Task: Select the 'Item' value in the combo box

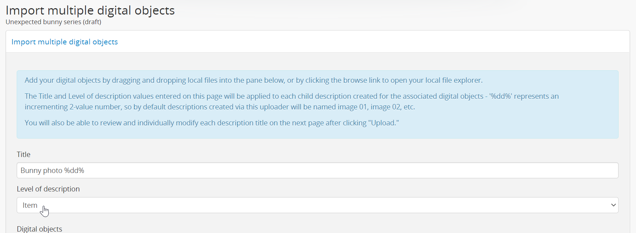Action: [30, 205]
